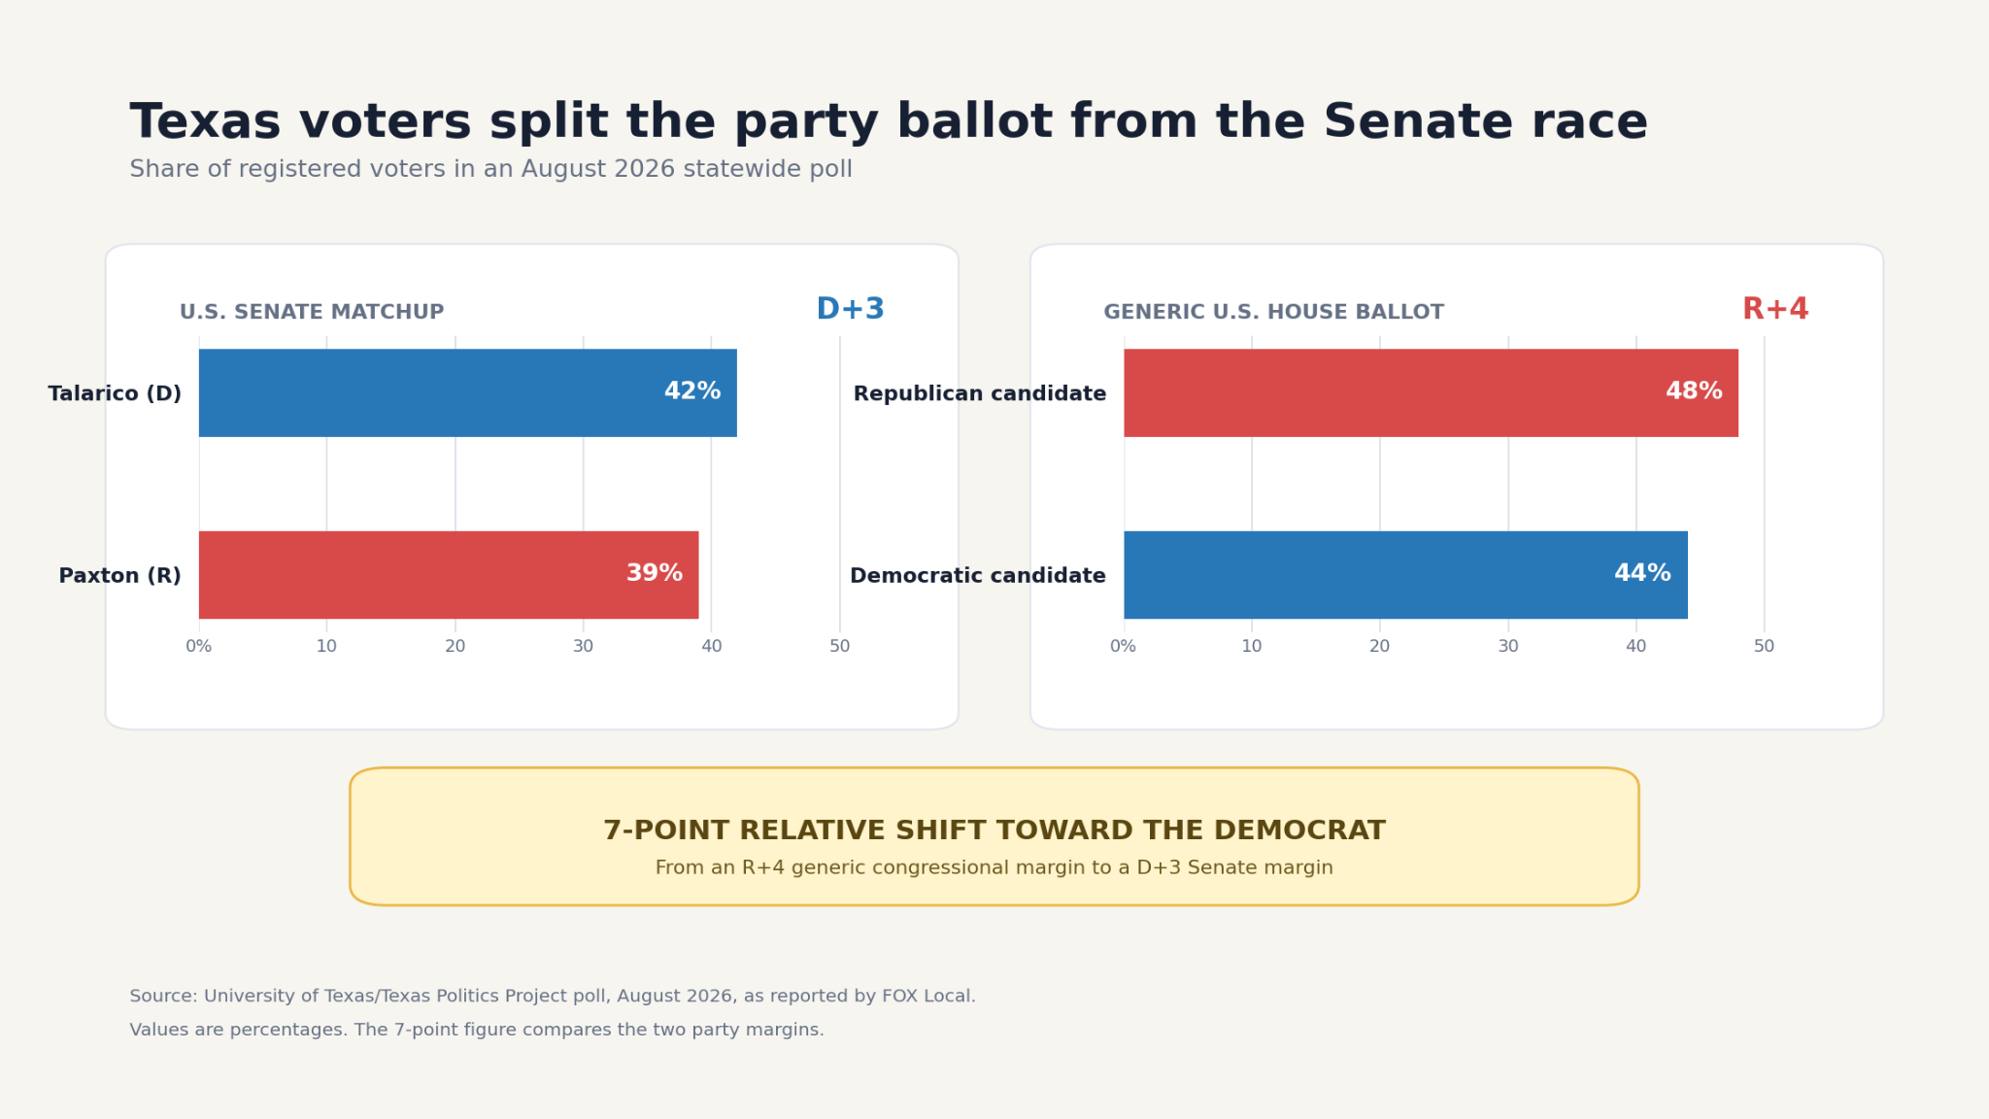Click the Talarico (D) axis label
The width and height of the screenshot is (1989, 1119).
coord(115,394)
